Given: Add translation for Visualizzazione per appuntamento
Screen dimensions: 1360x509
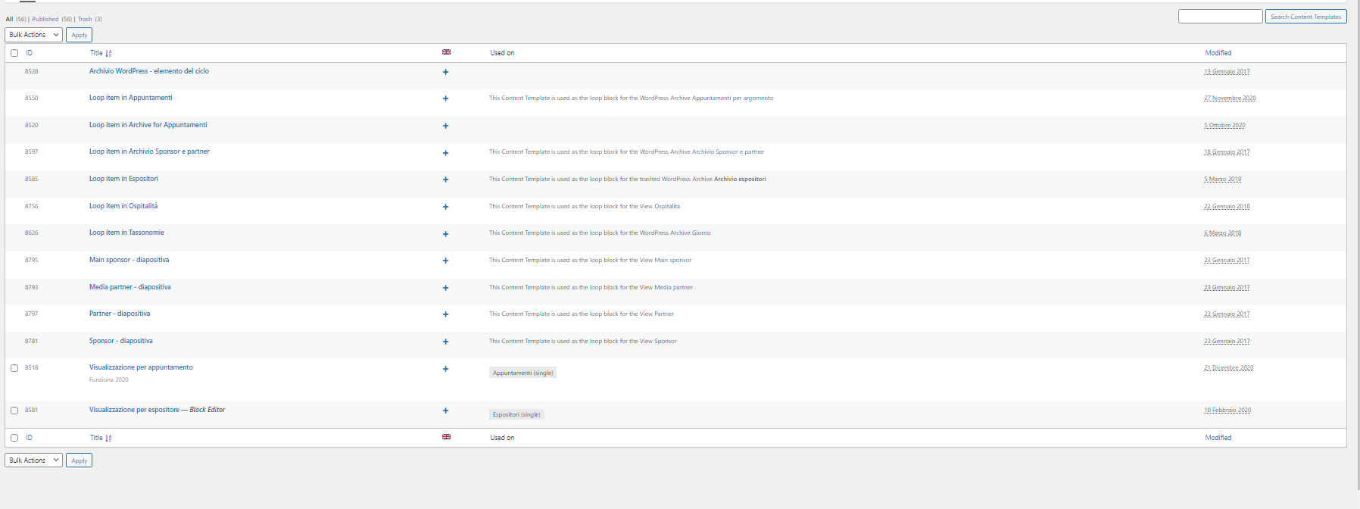Looking at the screenshot, I should (445, 369).
